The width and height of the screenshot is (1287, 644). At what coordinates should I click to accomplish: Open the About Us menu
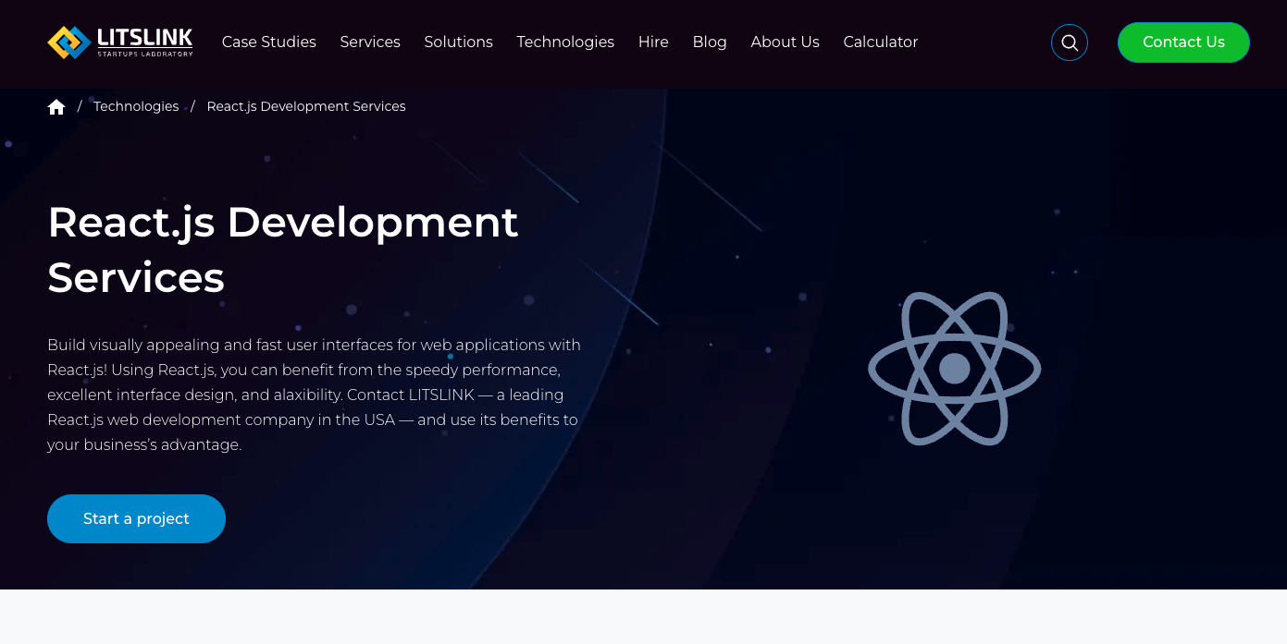(x=785, y=42)
